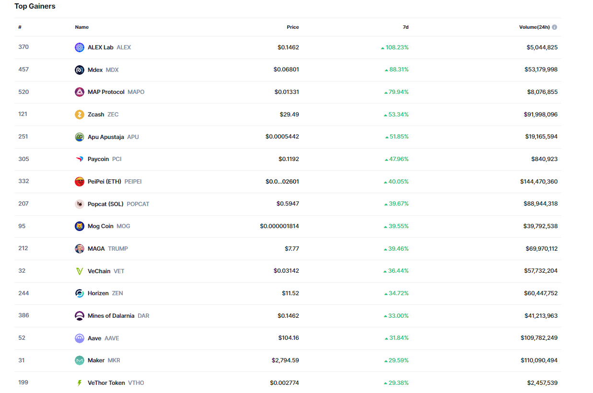Viewport: 593px width, 393px height.
Task: Click the VeThor Token lightning logo
Action: pyautogui.click(x=80, y=383)
